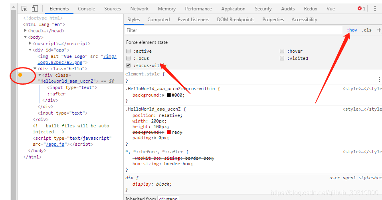
Task: Enable the :visited state checkbox
Action: point(282,58)
